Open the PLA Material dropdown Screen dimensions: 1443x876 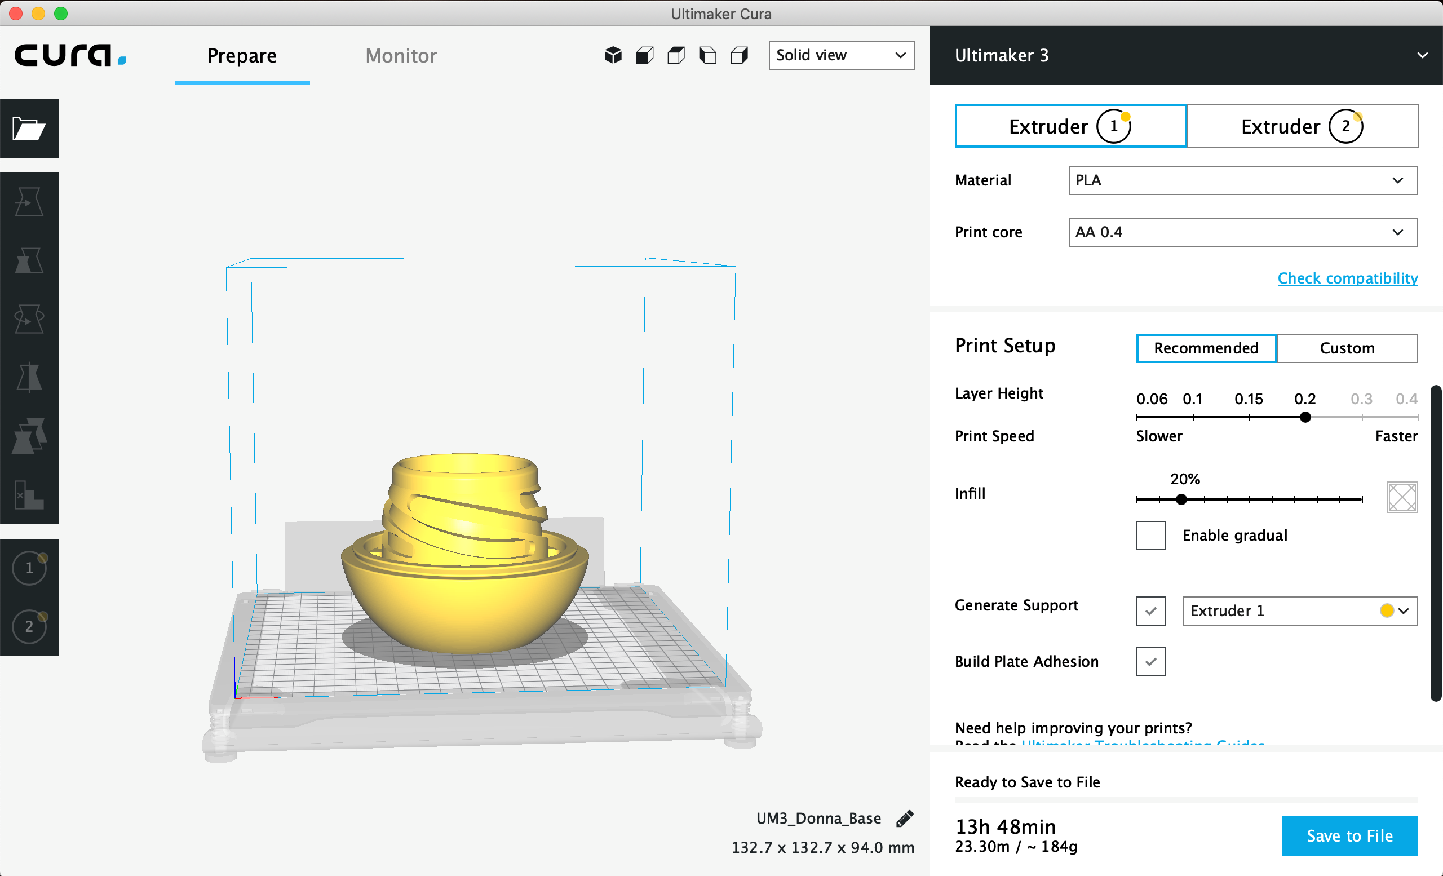tap(1243, 180)
